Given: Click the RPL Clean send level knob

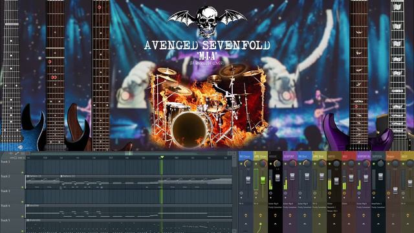Looking at the screenshot, I should click(261, 216).
